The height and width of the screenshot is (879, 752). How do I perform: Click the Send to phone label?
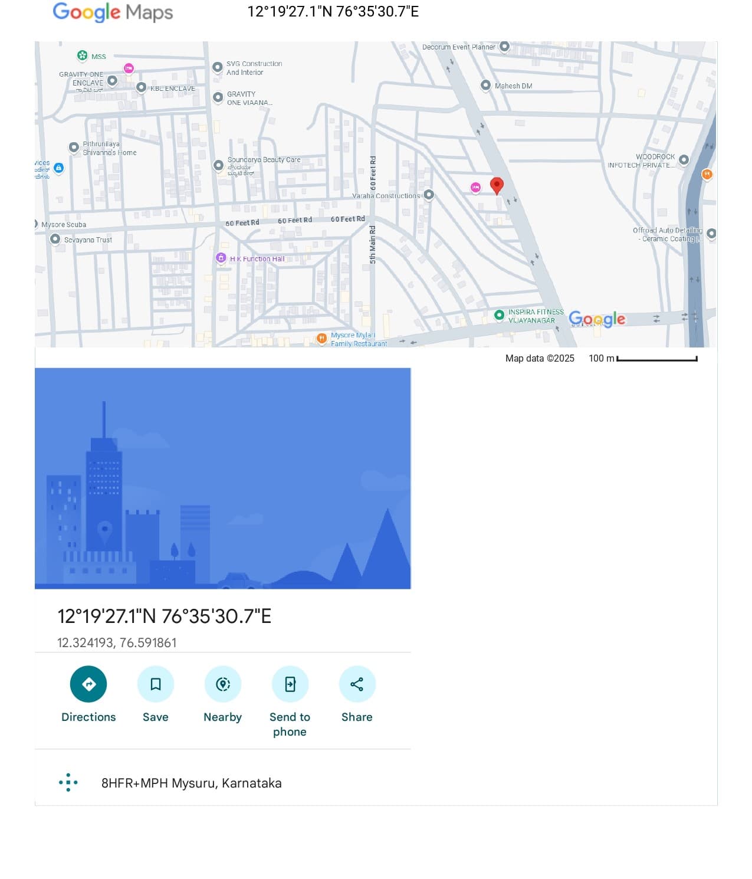coord(290,724)
